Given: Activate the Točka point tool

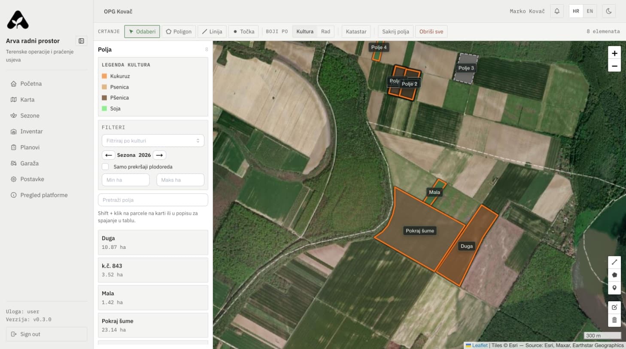Looking at the screenshot, I should [x=243, y=31].
